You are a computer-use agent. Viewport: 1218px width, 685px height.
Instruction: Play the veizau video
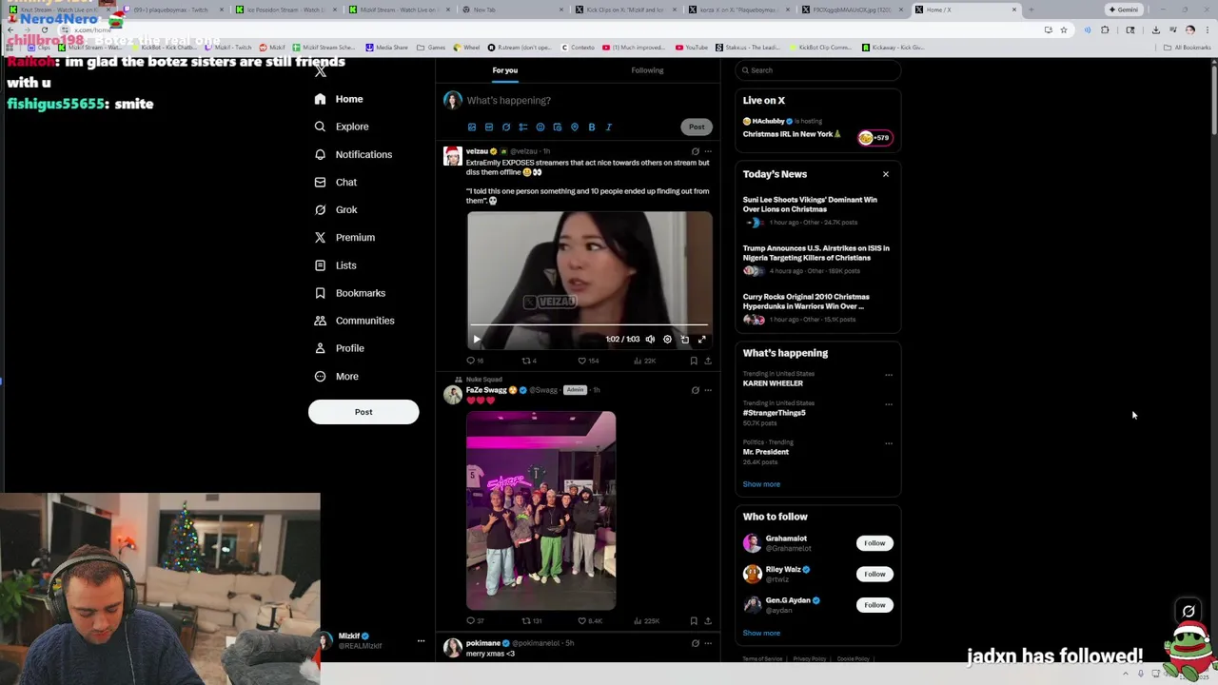[477, 339]
